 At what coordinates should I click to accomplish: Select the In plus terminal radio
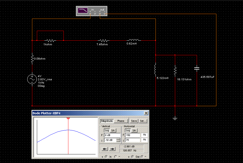[106, 157]
